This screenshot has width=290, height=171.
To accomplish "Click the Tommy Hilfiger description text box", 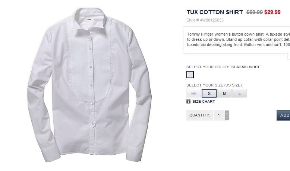I will [x=237, y=40].
